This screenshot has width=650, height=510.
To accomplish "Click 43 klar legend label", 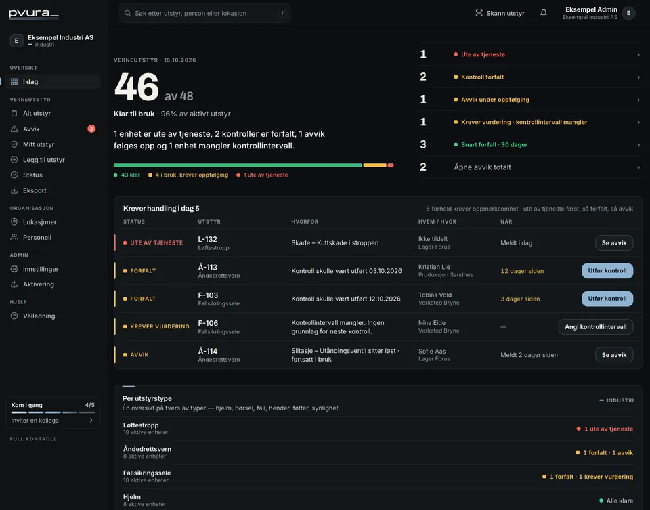I will pyautogui.click(x=127, y=175).
